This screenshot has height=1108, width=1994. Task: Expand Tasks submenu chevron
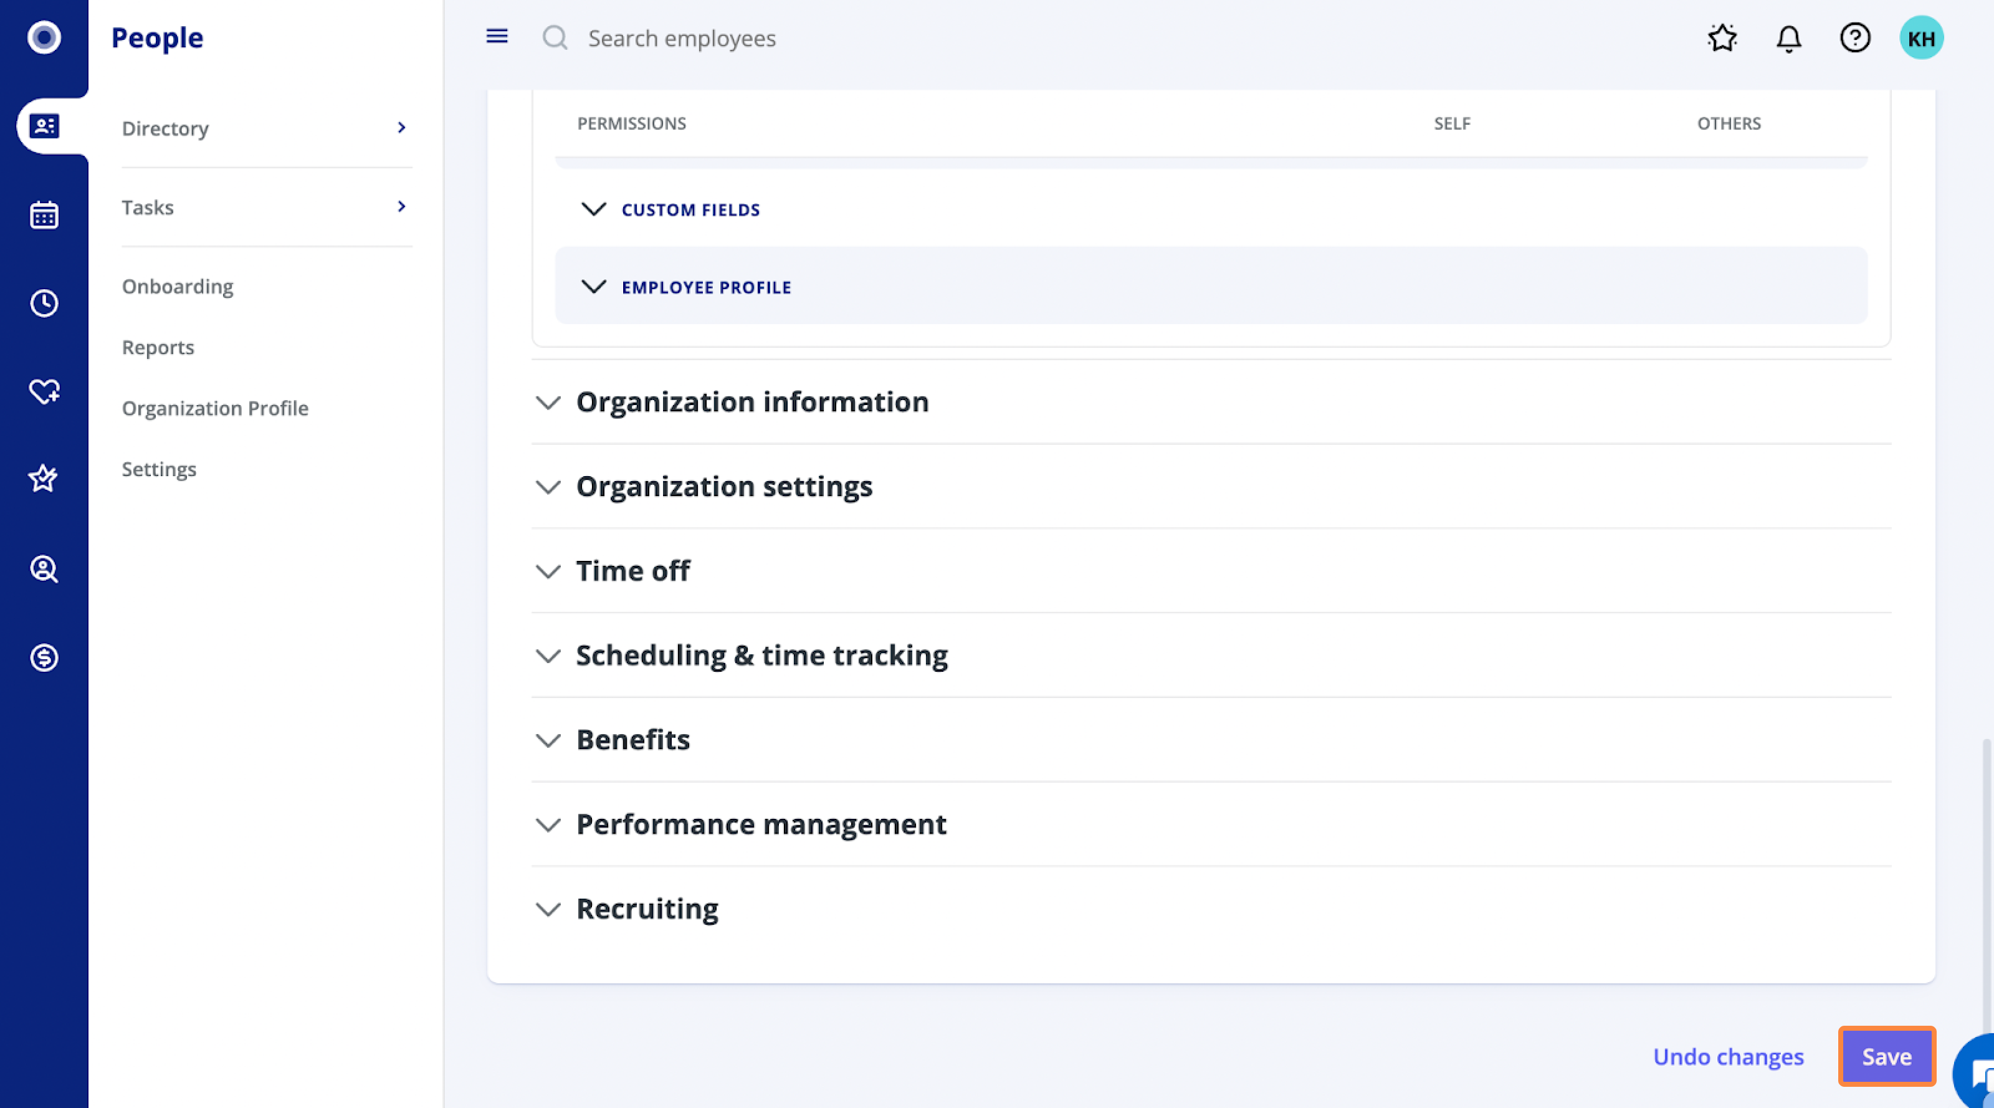[x=401, y=206]
